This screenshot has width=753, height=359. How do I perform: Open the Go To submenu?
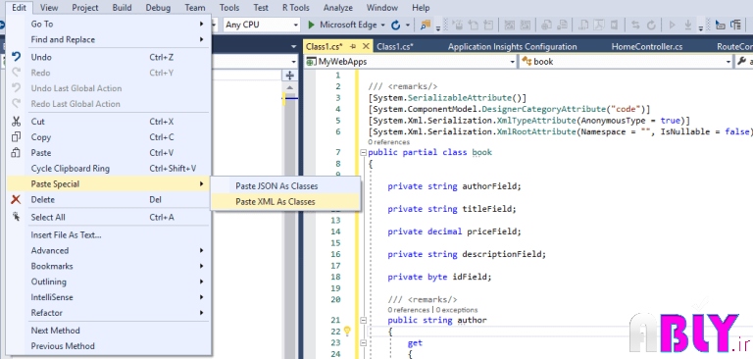pyautogui.click(x=109, y=24)
